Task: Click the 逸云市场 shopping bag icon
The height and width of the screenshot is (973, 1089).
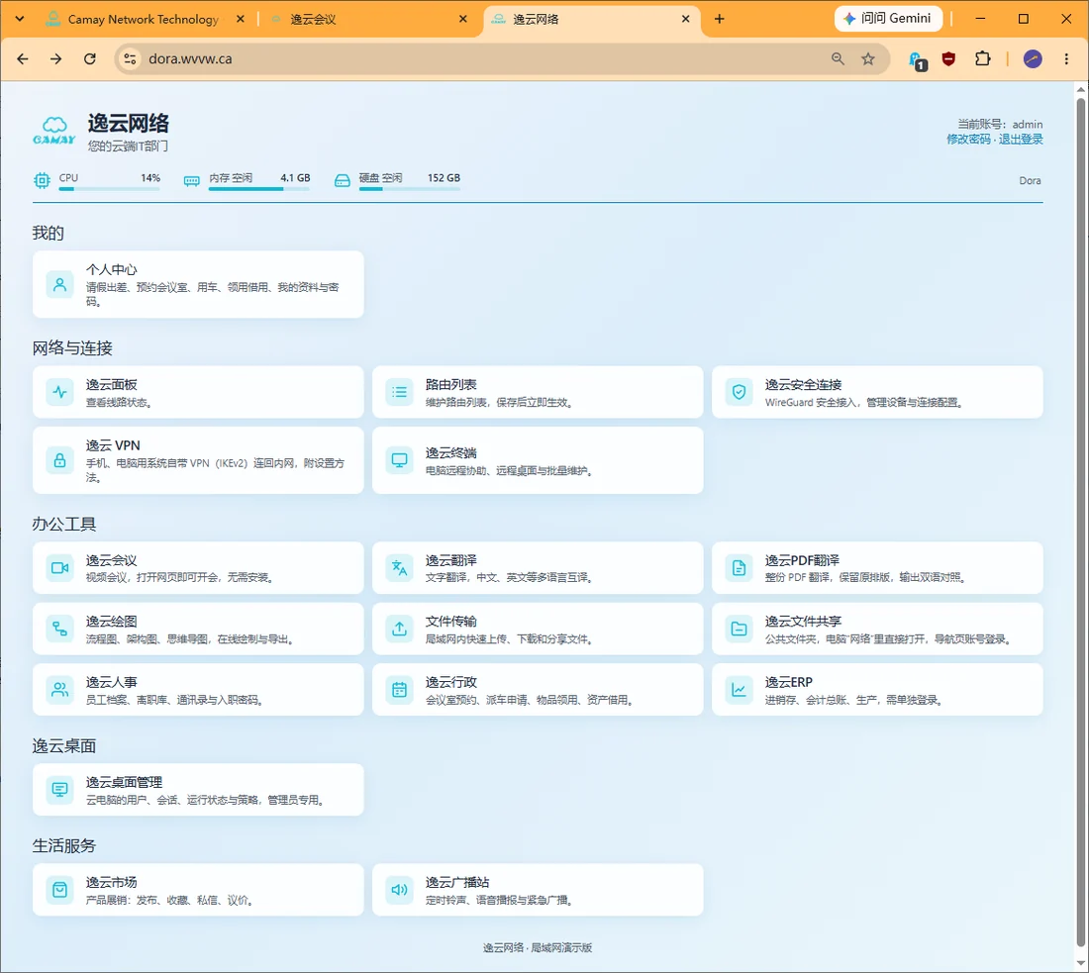Action: pyautogui.click(x=59, y=890)
